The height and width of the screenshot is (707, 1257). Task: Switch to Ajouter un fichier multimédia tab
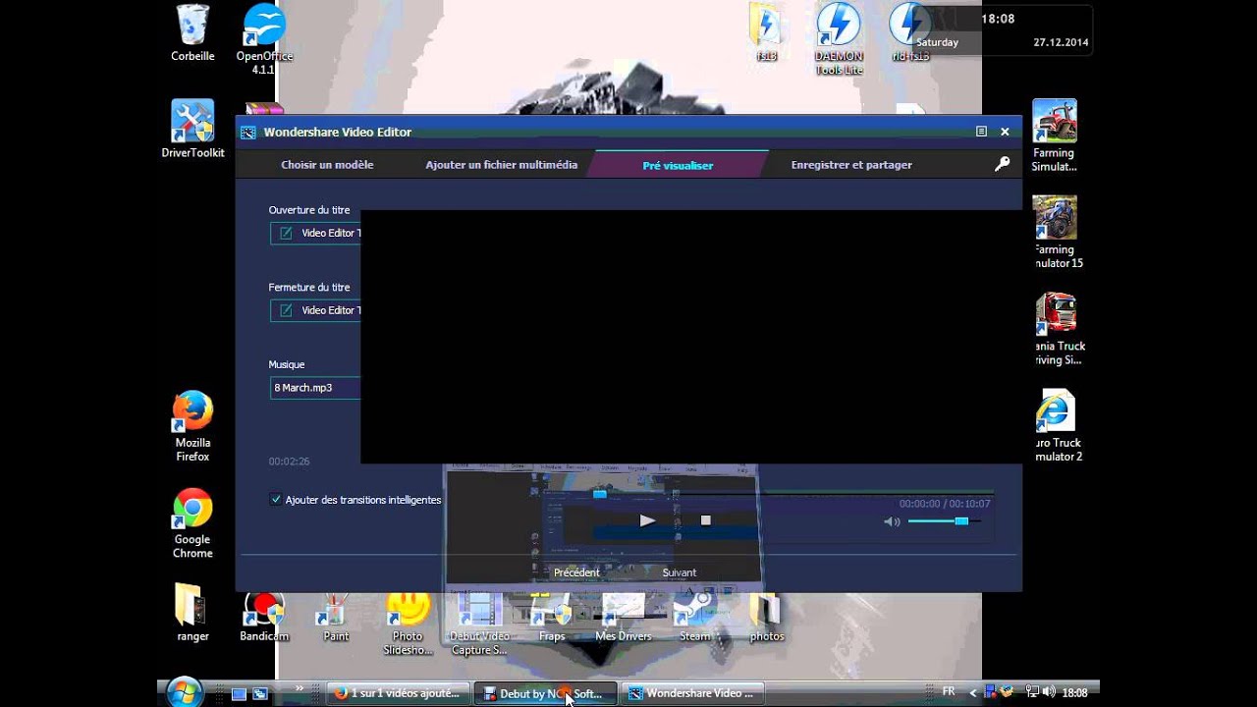[502, 165]
